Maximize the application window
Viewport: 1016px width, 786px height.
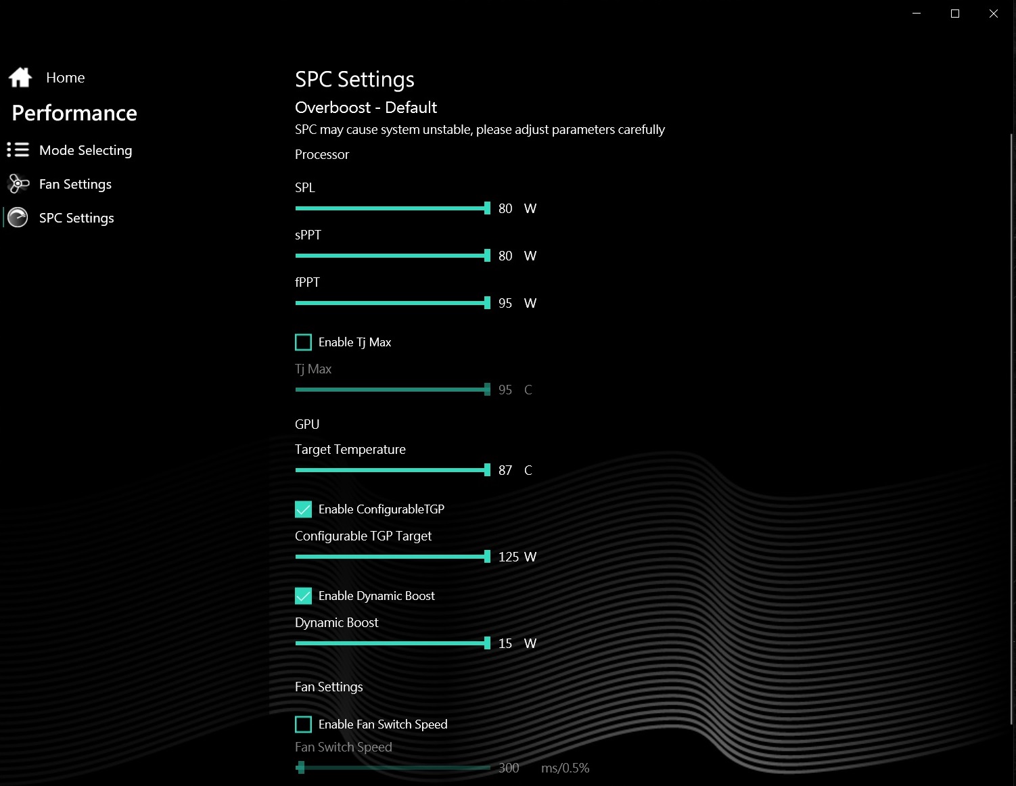tap(955, 14)
